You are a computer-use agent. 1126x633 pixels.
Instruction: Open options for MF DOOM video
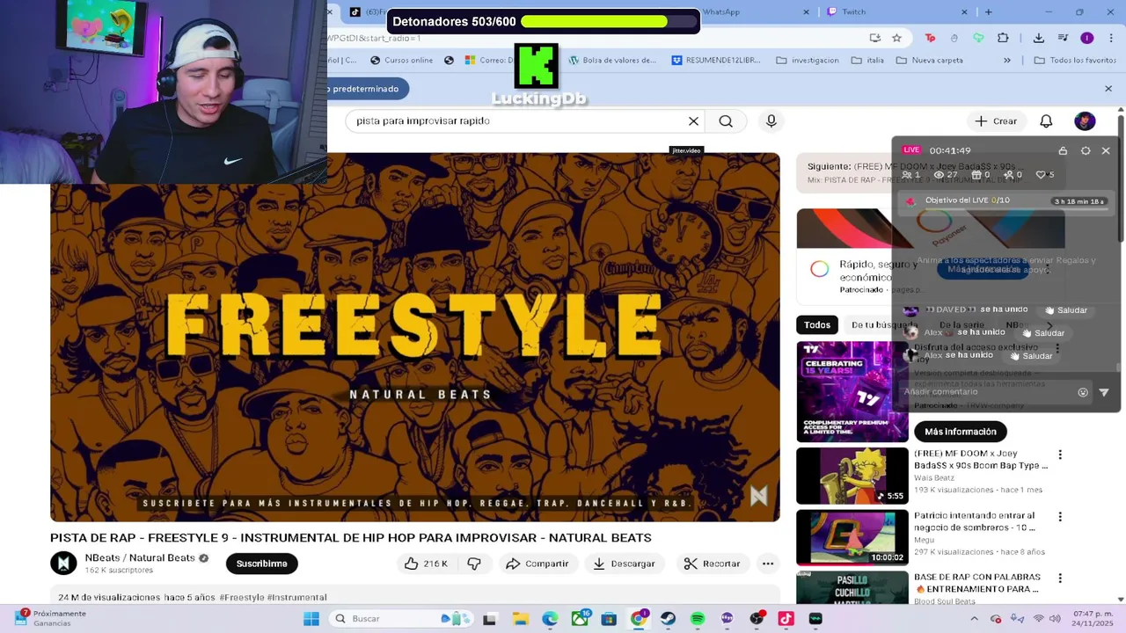pyautogui.click(x=1060, y=455)
